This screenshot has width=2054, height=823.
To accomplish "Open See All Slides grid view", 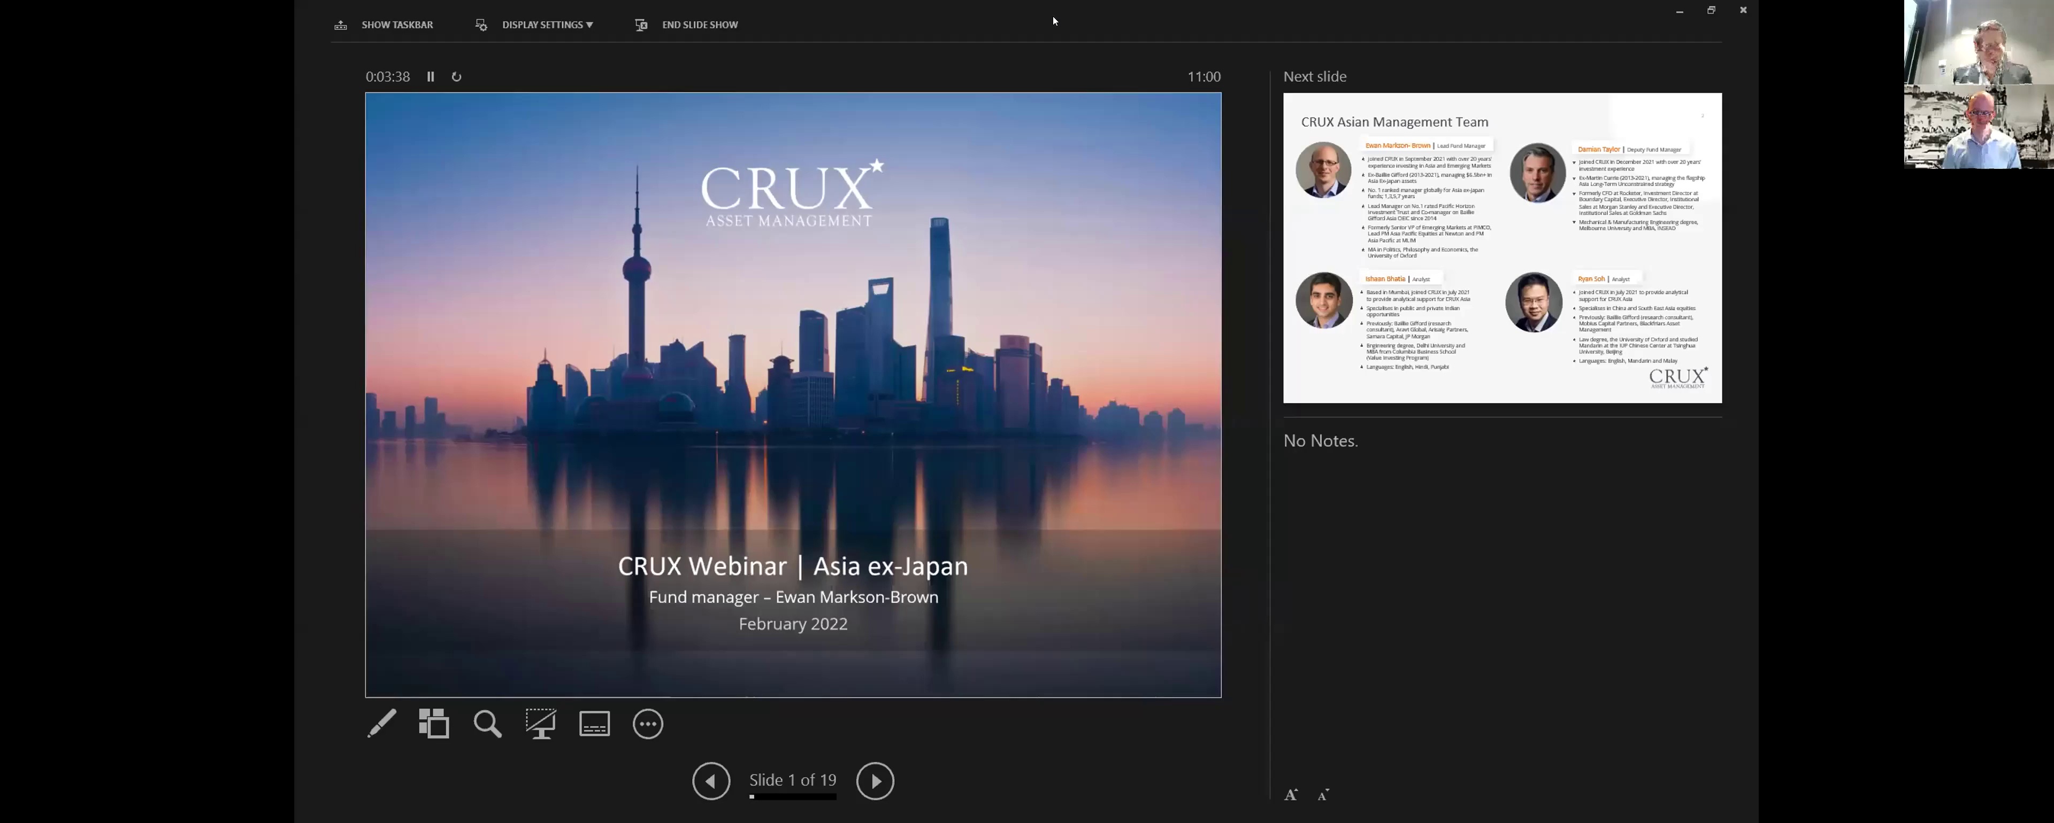I will click(x=434, y=724).
